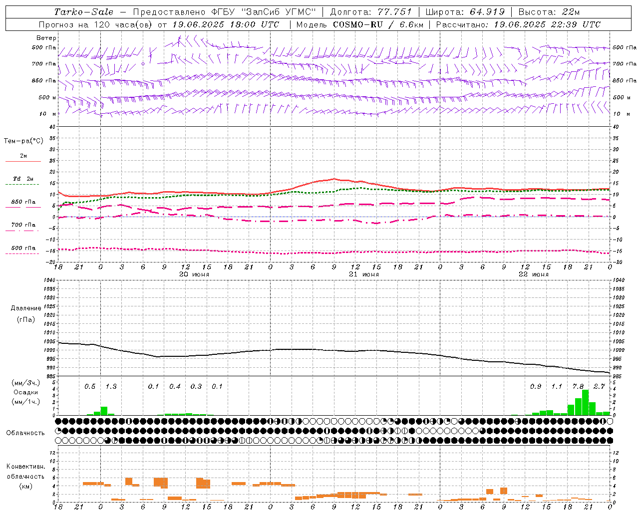This screenshot has width=639, height=511.
Task: Click the '0.3' precipitation value
Action: tap(196, 387)
